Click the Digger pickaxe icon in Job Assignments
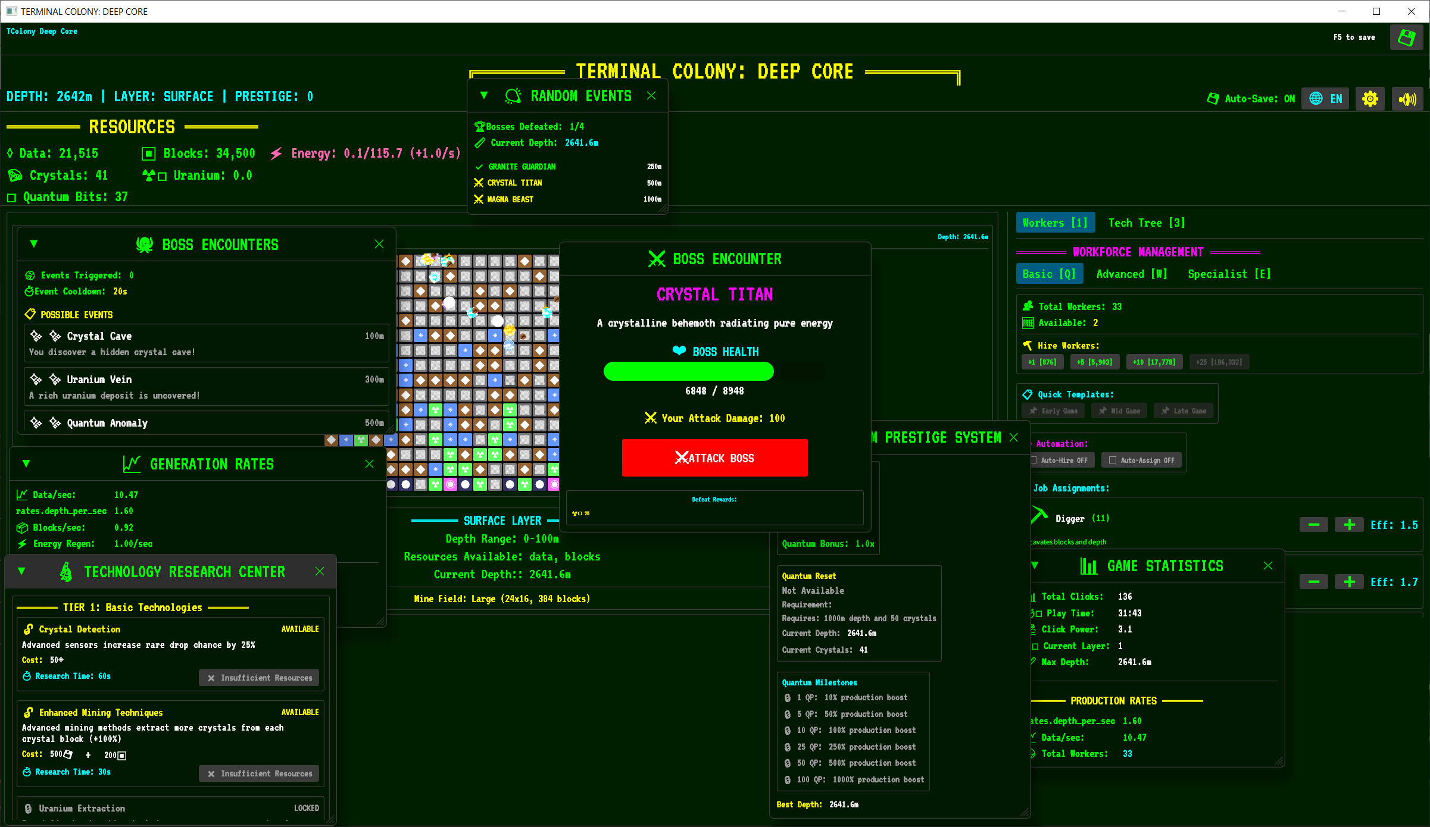This screenshot has height=827, width=1430. pyautogui.click(x=1038, y=515)
